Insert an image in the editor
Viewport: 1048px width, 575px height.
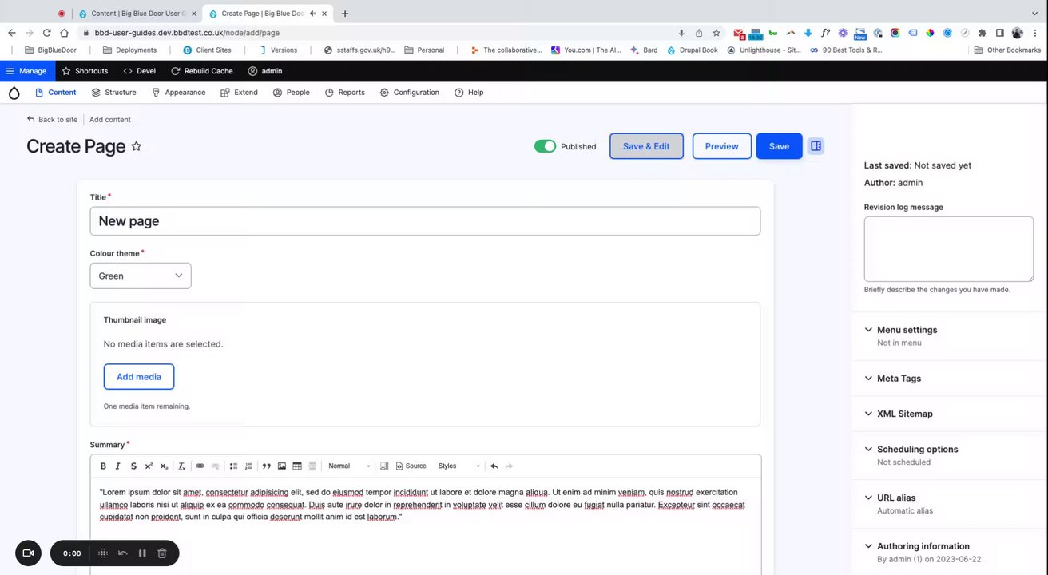click(282, 466)
